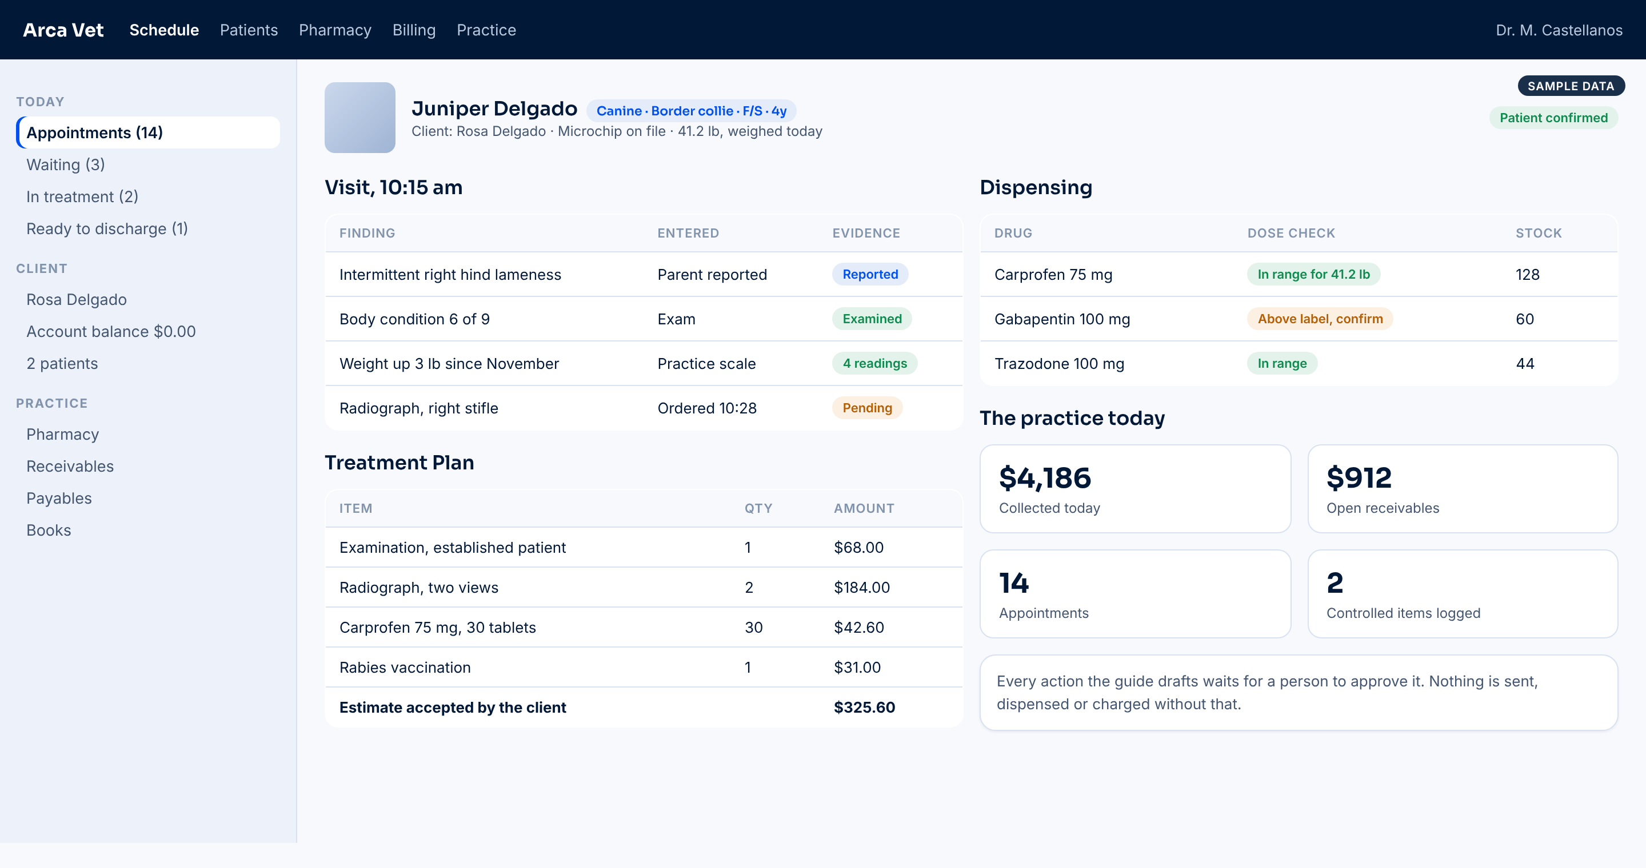Click the Canine Border collie signalment tag

pos(692,111)
